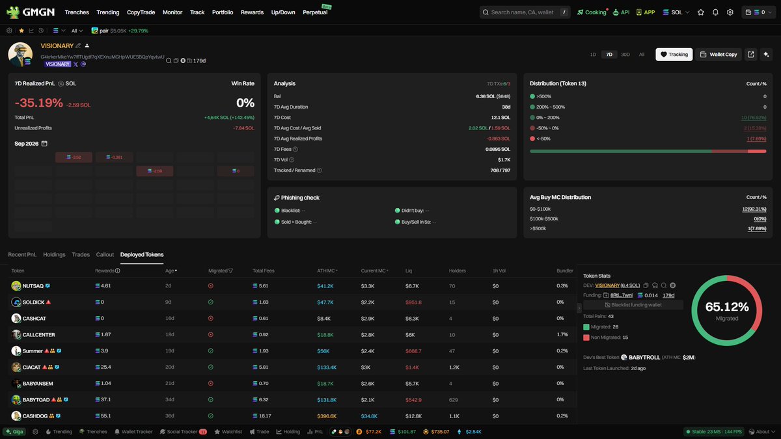Open the notifications bell
Screen dimensions: 781x439
click(715, 12)
